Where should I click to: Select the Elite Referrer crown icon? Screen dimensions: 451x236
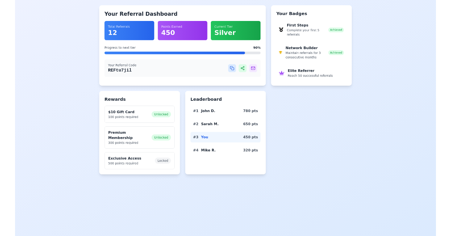281,73
